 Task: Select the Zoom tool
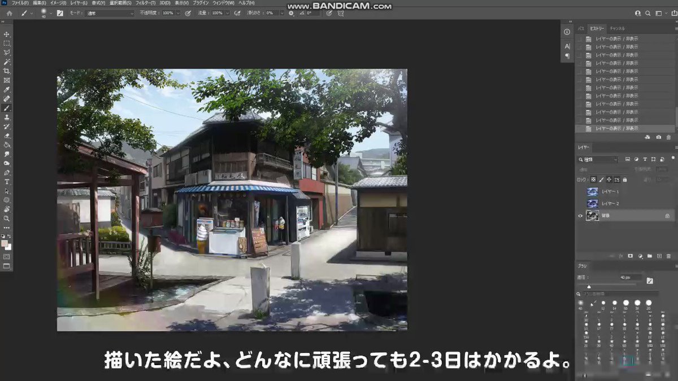(x=7, y=218)
